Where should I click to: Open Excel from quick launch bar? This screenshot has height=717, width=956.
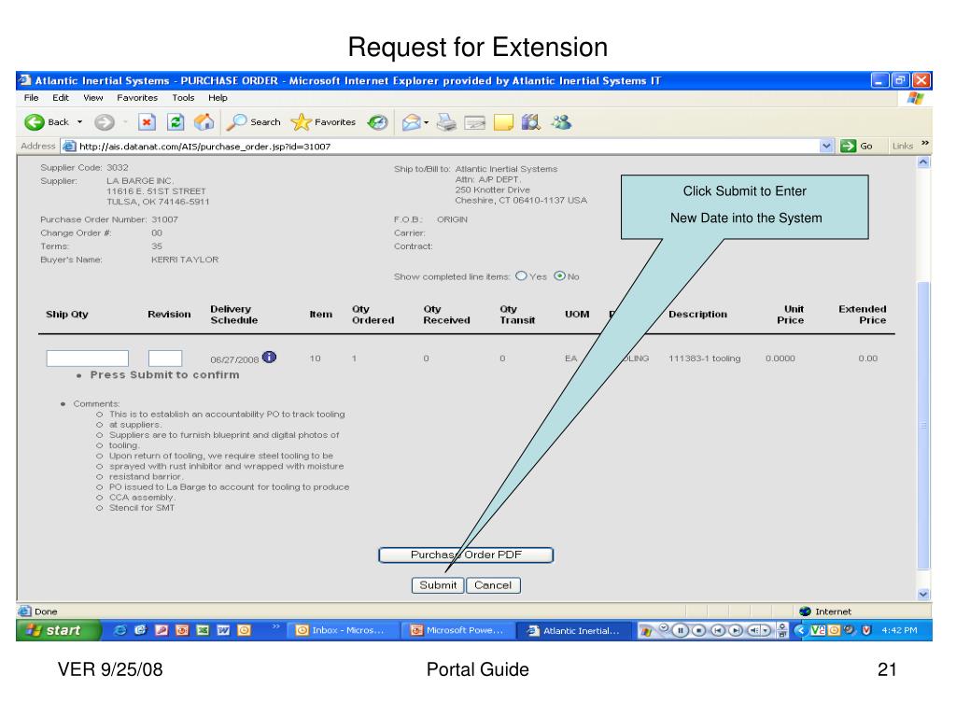coord(203,630)
